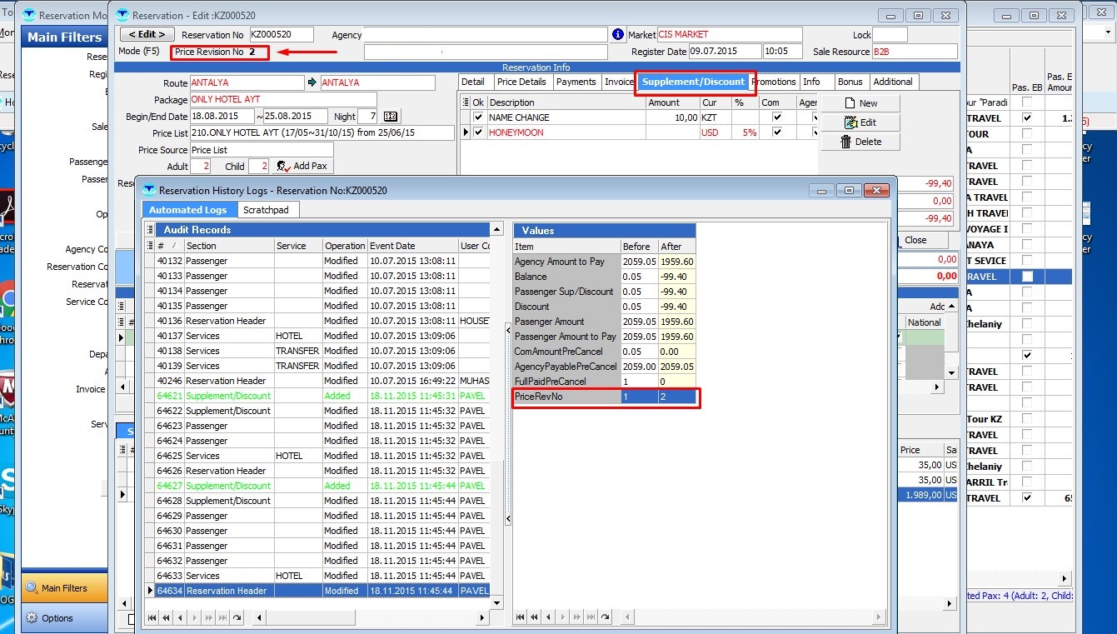
Task: Uncheck Com checkbox for NAME CHANGE row
Action: click(x=776, y=117)
